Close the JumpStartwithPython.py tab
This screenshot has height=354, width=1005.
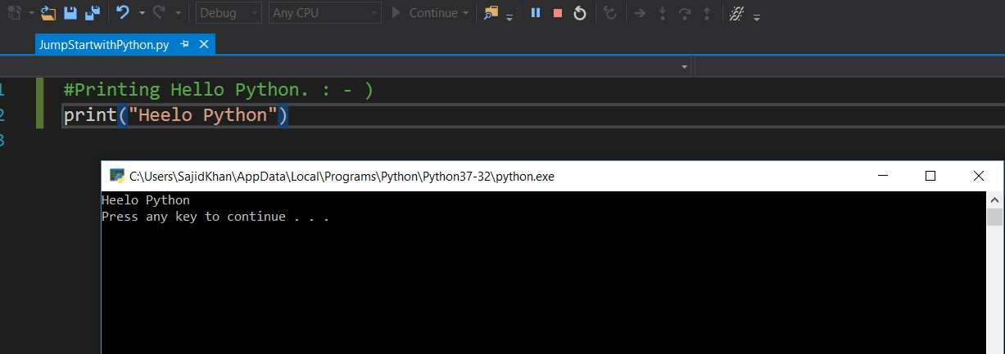click(x=204, y=44)
